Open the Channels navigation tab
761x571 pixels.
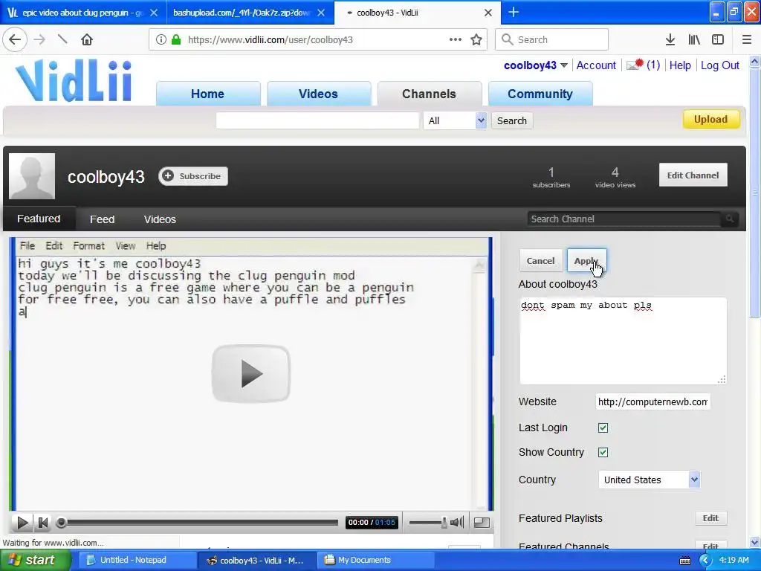click(x=429, y=94)
